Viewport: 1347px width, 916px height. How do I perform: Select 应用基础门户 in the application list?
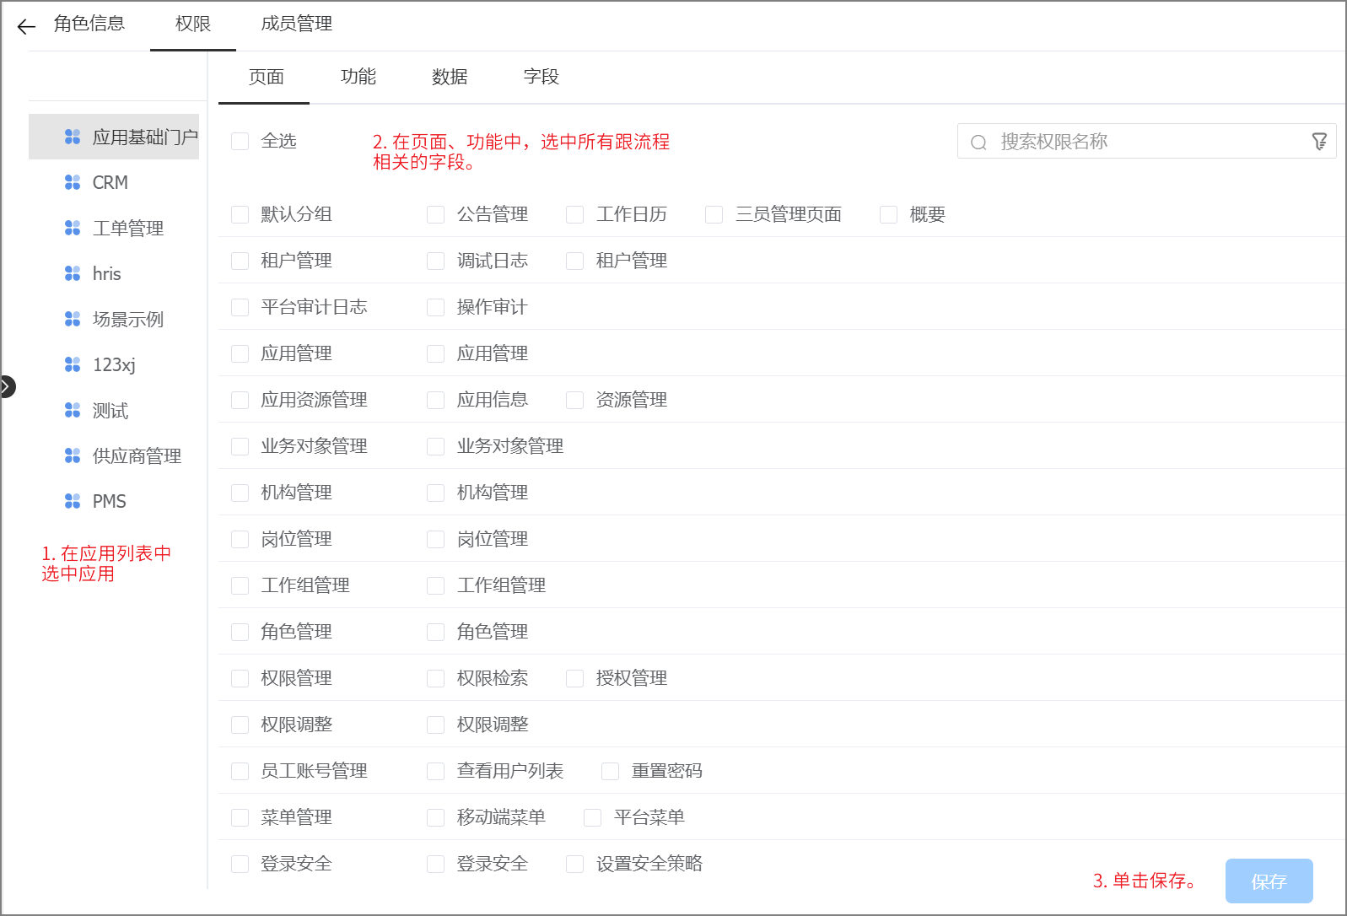click(x=144, y=137)
